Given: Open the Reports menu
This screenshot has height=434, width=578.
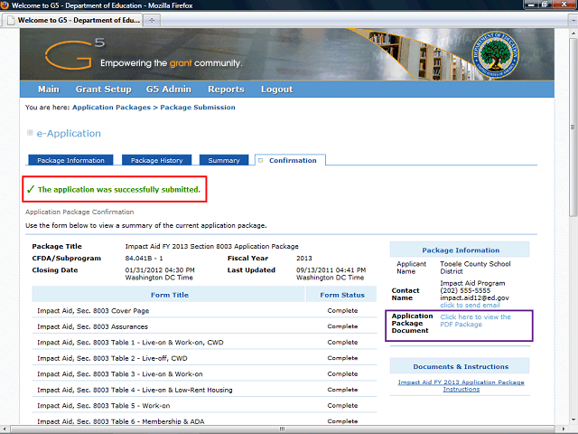Looking at the screenshot, I should (x=226, y=90).
